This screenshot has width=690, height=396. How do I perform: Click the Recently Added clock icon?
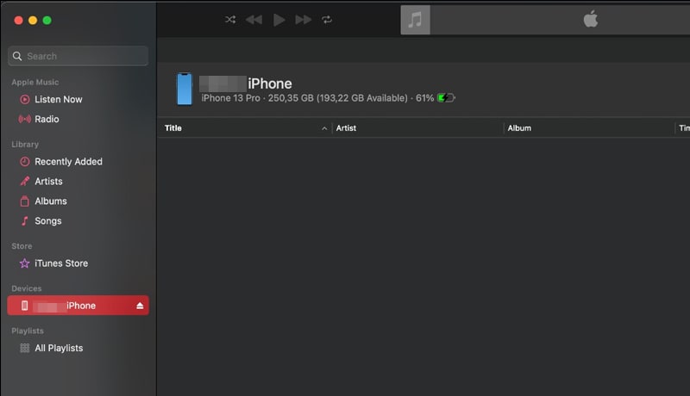pyautogui.click(x=25, y=162)
